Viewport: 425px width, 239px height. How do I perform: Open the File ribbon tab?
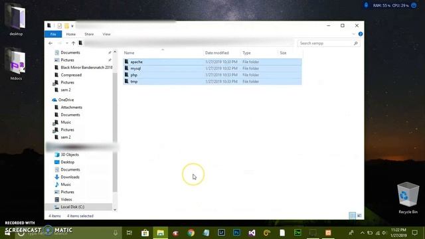pyautogui.click(x=53, y=34)
